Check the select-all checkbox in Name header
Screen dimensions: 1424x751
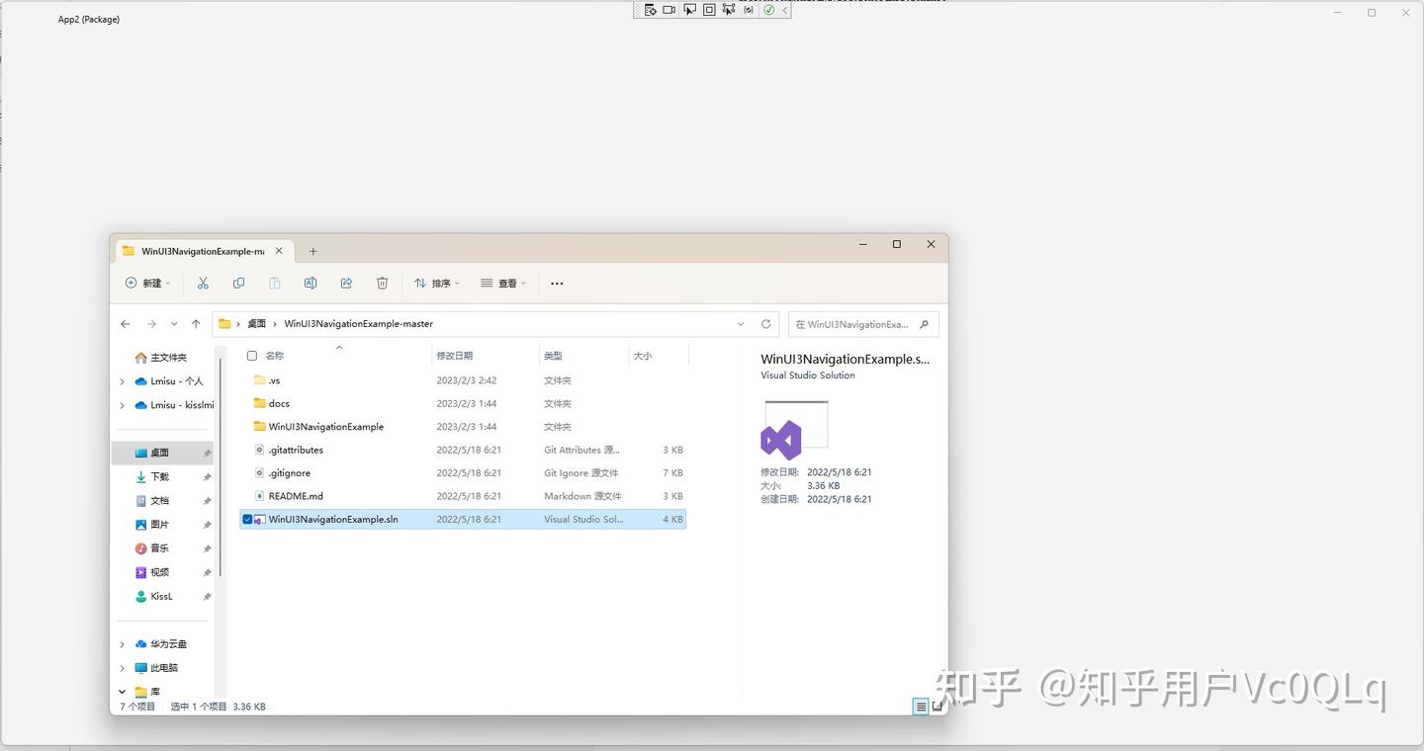251,356
